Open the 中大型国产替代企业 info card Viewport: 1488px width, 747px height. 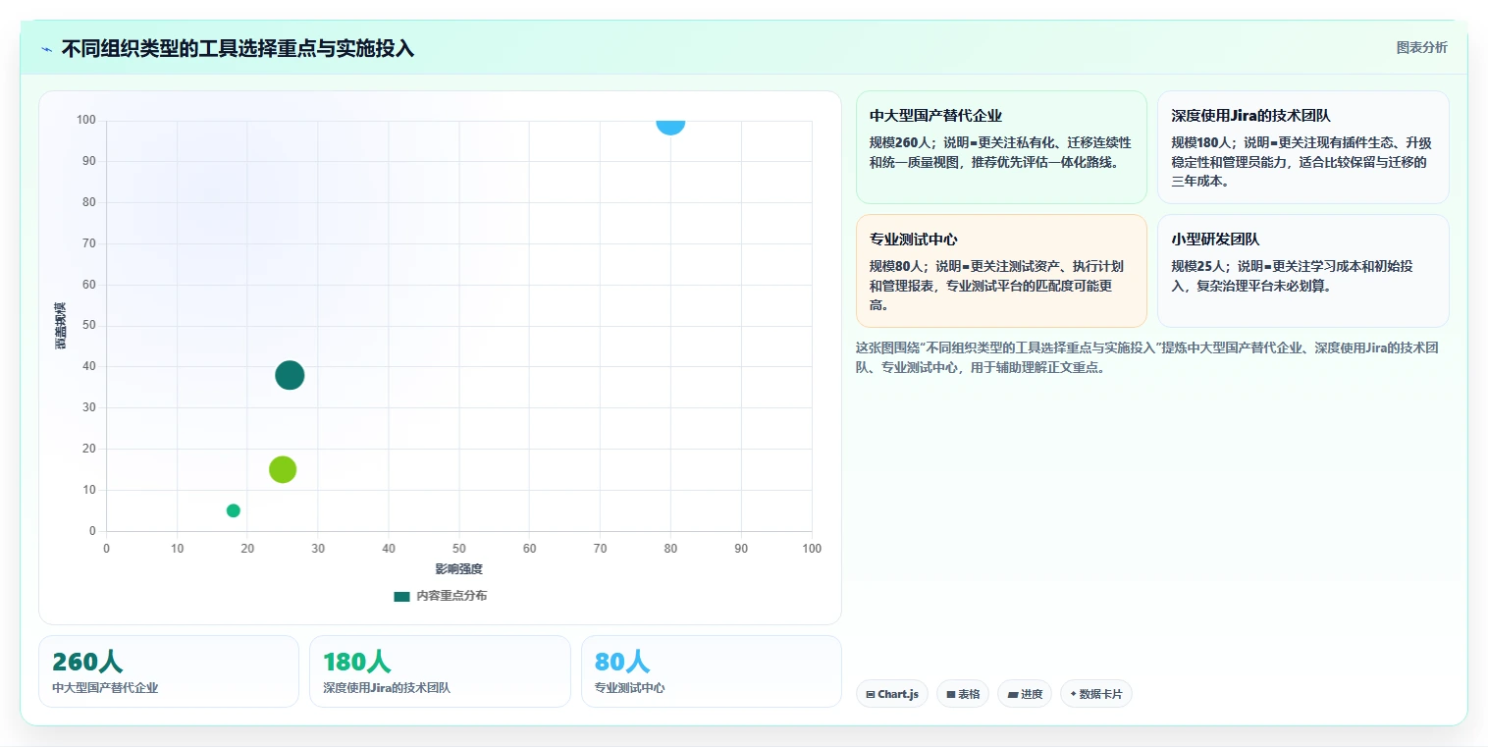pyautogui.click(x=1001, y=147)
